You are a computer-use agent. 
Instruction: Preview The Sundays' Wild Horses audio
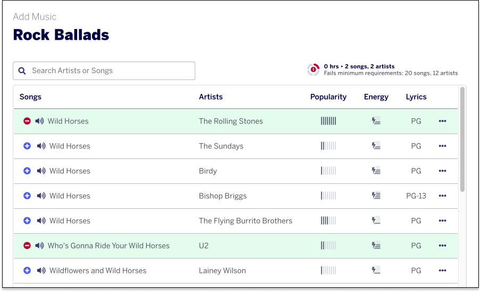tap(41, 146)
